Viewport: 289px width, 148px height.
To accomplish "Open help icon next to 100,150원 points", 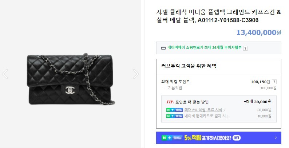I will [274, 82].
